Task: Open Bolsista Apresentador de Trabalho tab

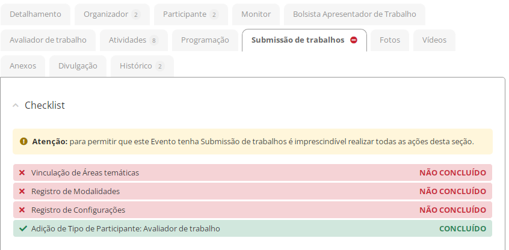Action: (354, 14)
